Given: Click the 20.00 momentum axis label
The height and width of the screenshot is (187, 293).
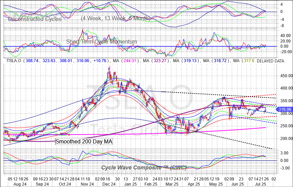Looking at the screenshot, I should point(285,41).
